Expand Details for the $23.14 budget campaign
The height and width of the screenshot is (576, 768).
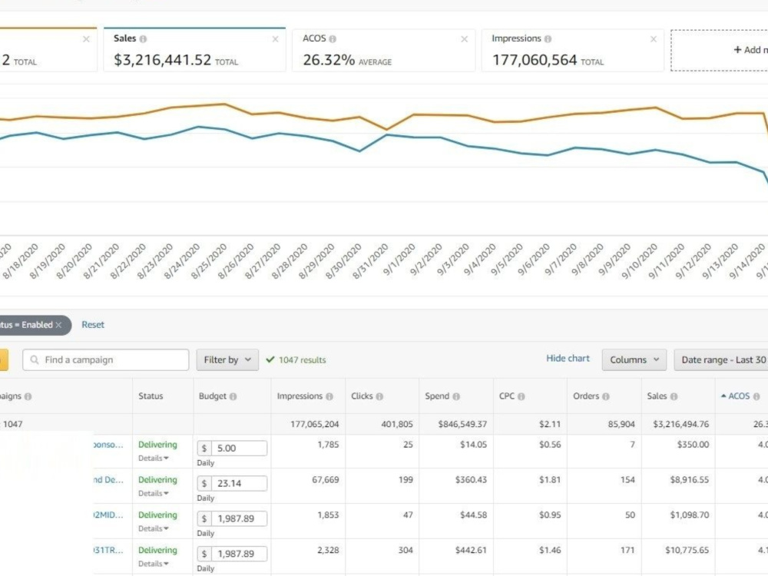154,494
